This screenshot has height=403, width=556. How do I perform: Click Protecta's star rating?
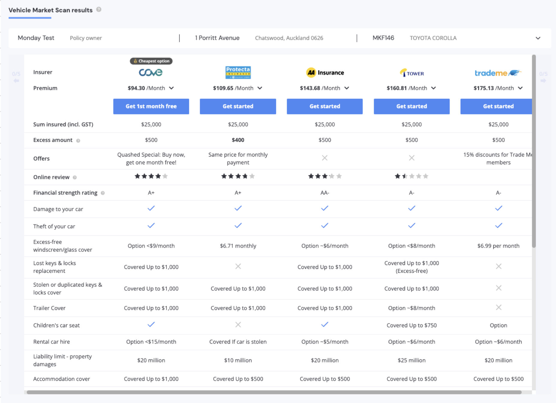(x=238, y=176)
